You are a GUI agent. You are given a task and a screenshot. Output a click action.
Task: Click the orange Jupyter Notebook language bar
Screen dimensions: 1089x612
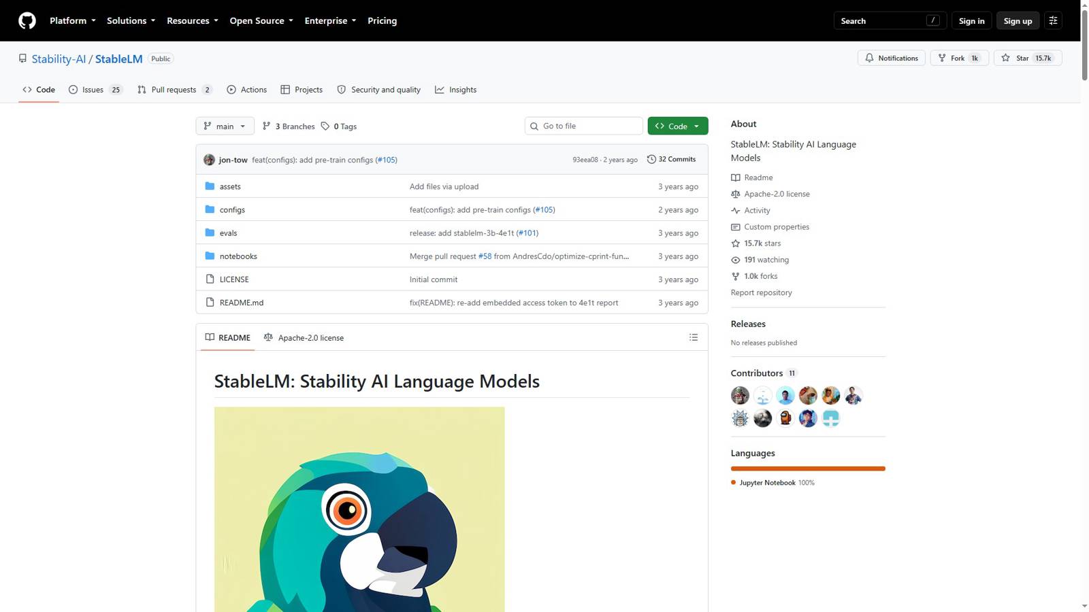[x=808, y=469]
